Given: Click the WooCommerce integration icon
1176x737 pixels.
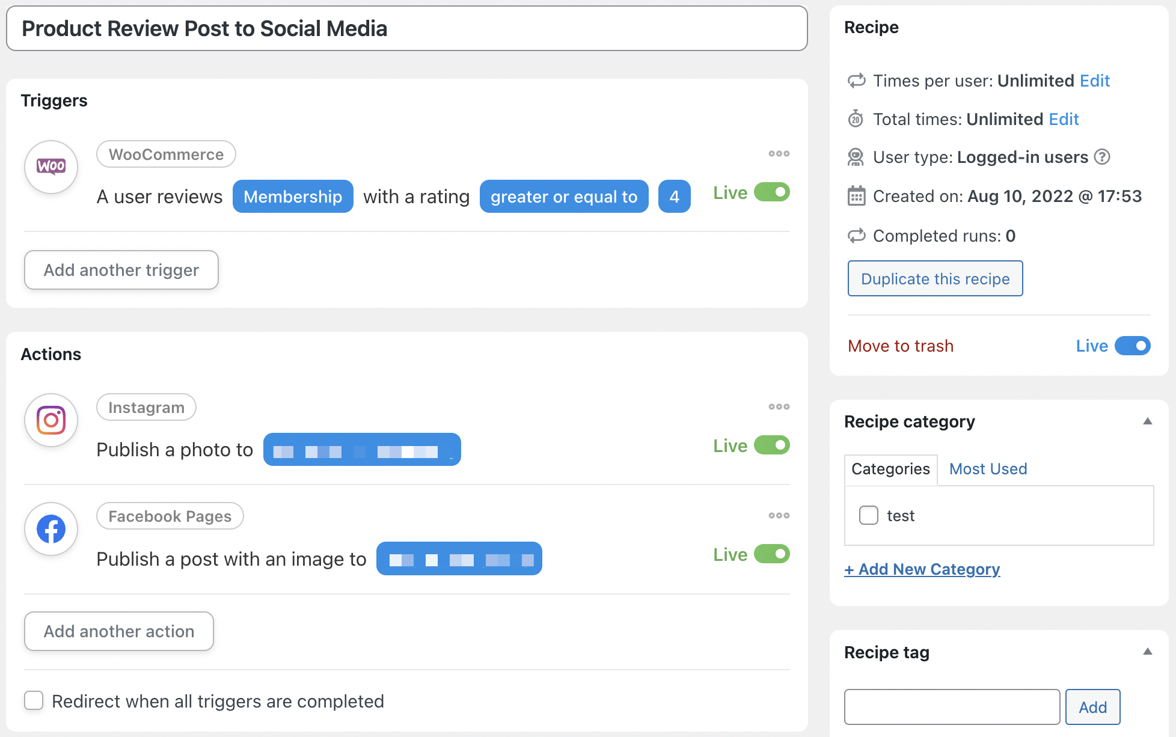Looking at the screenshot, I should [51, 167].
